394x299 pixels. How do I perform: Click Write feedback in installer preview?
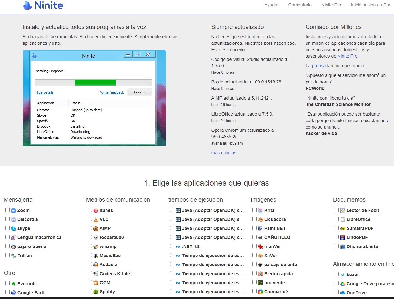pos(112,92)
